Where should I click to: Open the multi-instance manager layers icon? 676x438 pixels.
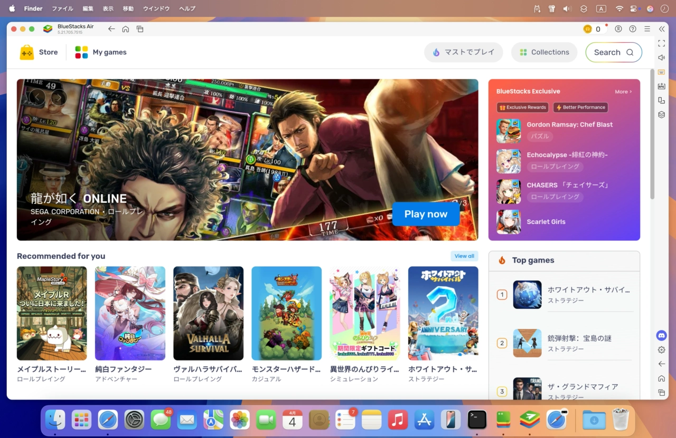coord(661,114)
